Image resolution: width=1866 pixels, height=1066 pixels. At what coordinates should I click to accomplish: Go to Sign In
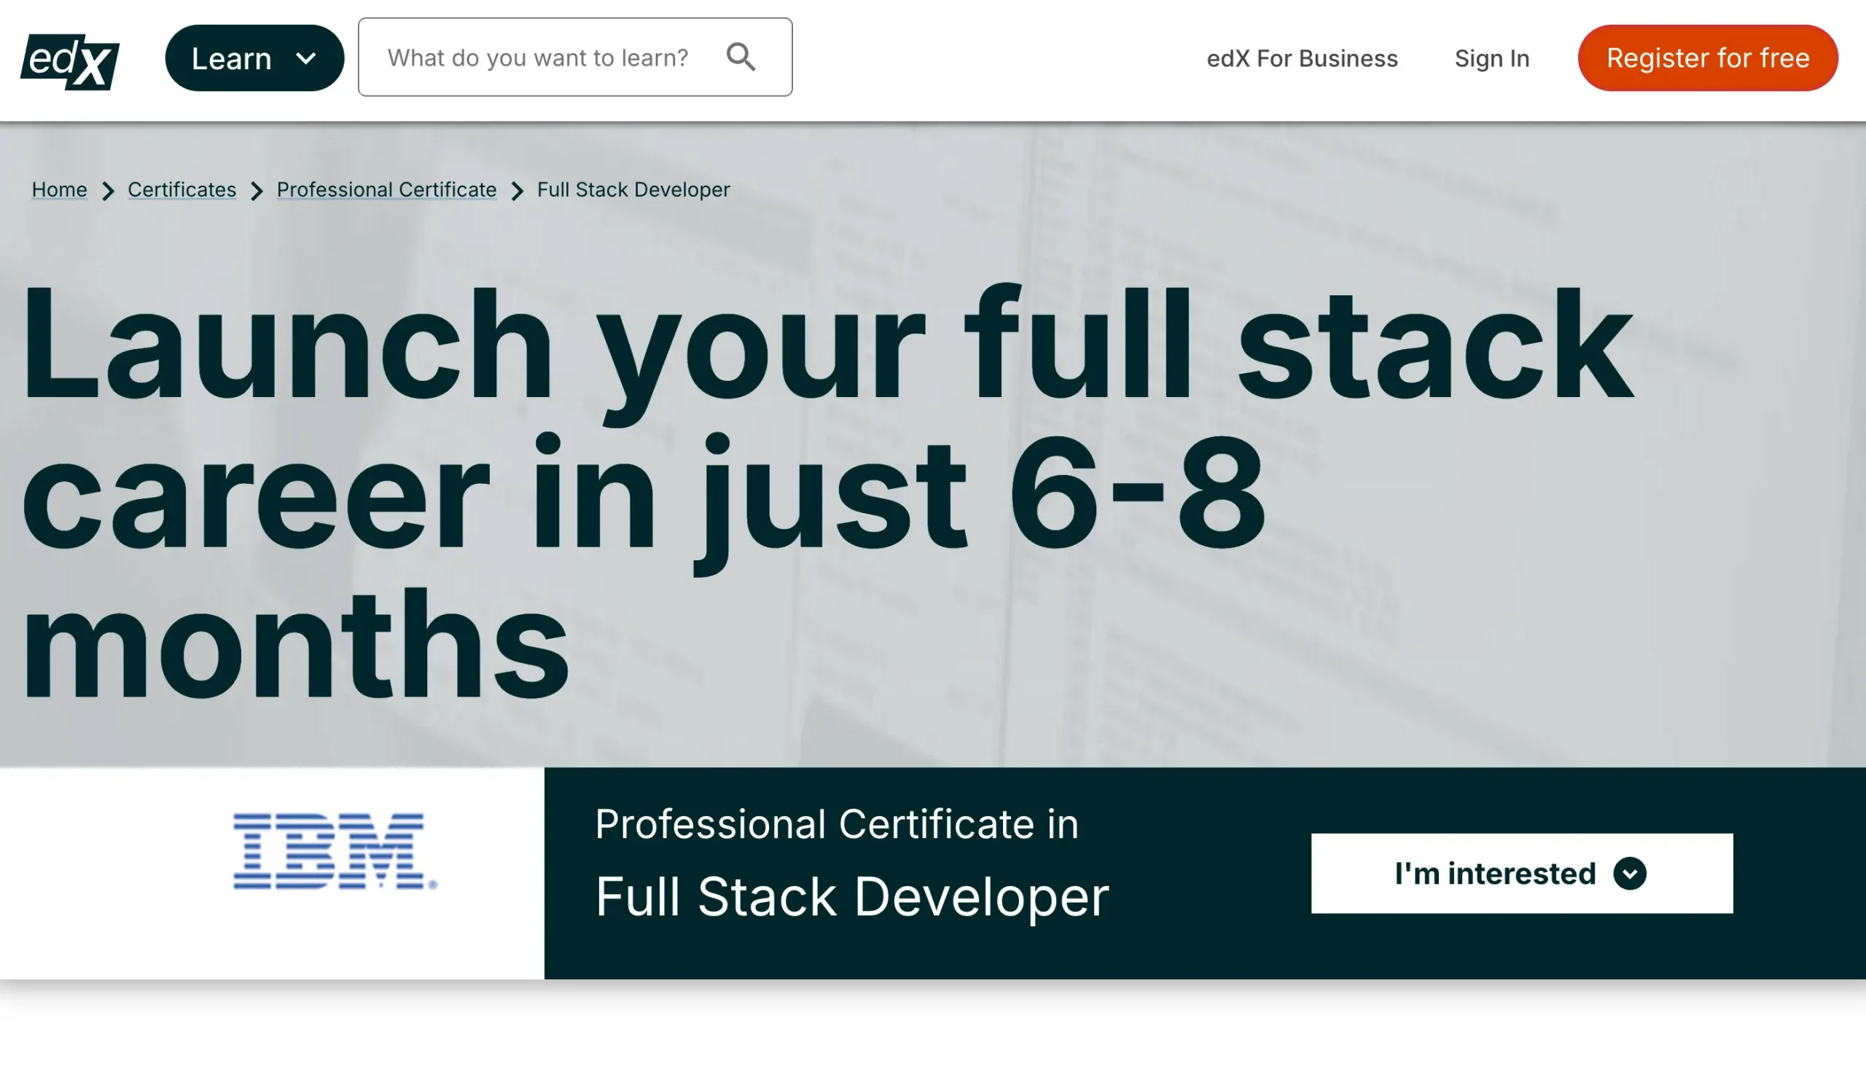coord(1491,58)
